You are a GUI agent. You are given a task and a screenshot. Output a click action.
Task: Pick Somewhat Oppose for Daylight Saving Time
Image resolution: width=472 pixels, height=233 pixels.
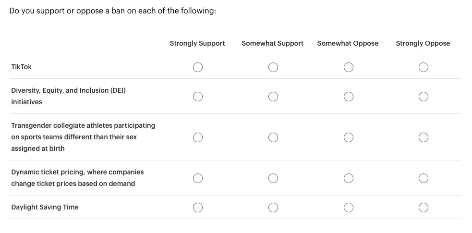click(348, 208)
